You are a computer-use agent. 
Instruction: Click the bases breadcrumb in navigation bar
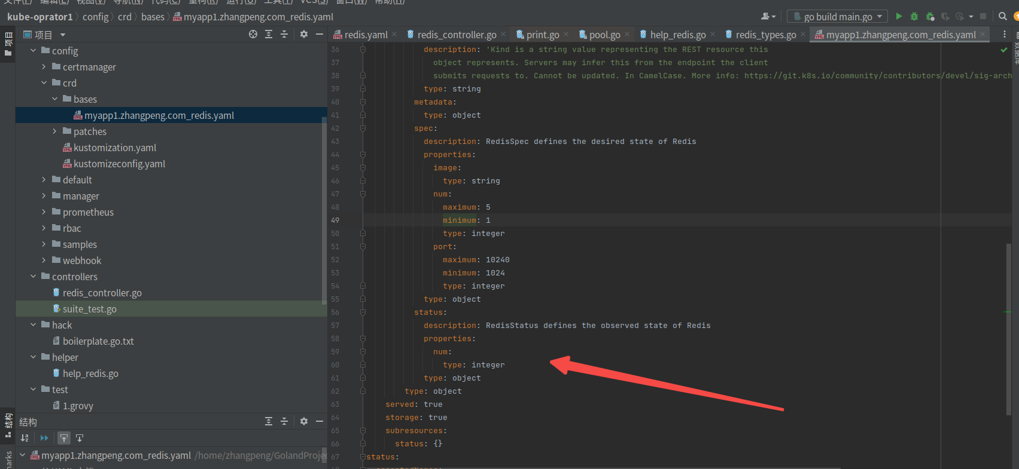tap(153, 17)
